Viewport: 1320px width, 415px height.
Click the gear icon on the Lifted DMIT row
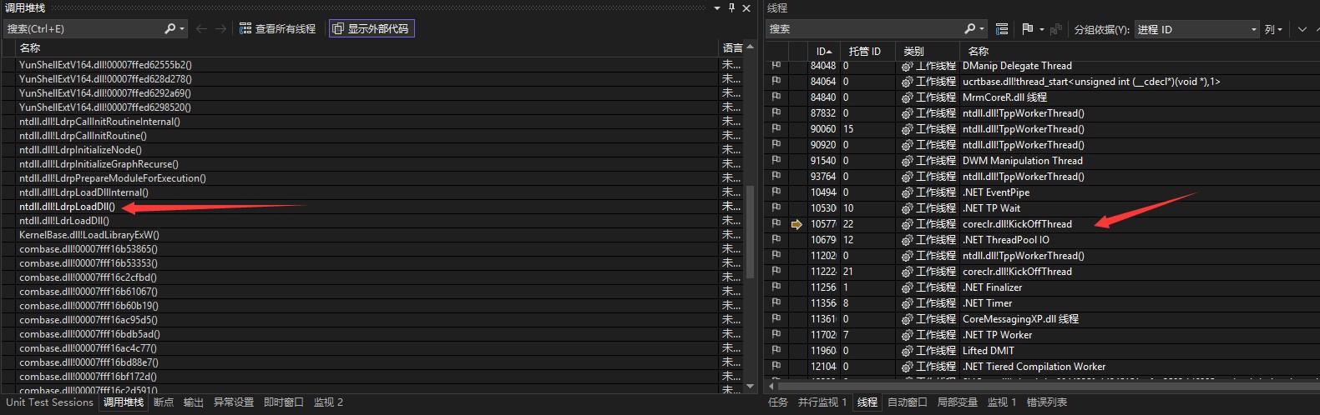907,351
